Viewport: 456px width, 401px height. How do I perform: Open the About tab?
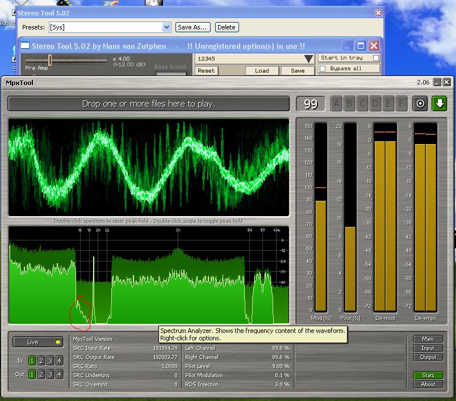[x=428, y=384]
